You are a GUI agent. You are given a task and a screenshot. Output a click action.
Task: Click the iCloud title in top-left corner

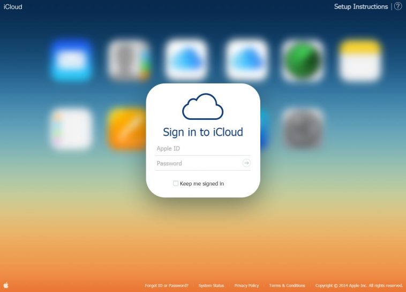click(x=13, y=7)
